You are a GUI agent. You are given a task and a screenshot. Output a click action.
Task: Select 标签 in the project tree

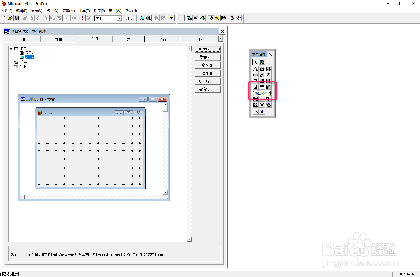tap(23, 66)
